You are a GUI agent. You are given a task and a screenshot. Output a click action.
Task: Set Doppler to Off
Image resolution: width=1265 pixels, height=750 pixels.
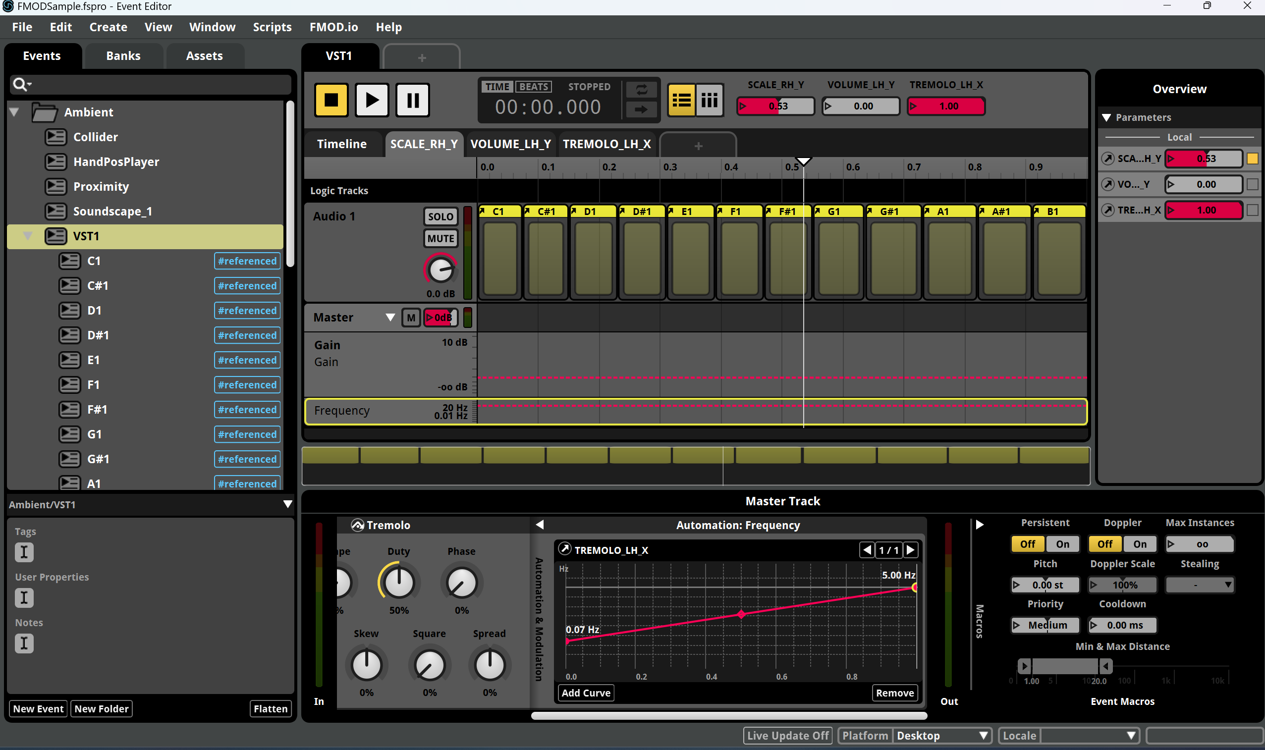(1105, 544)
